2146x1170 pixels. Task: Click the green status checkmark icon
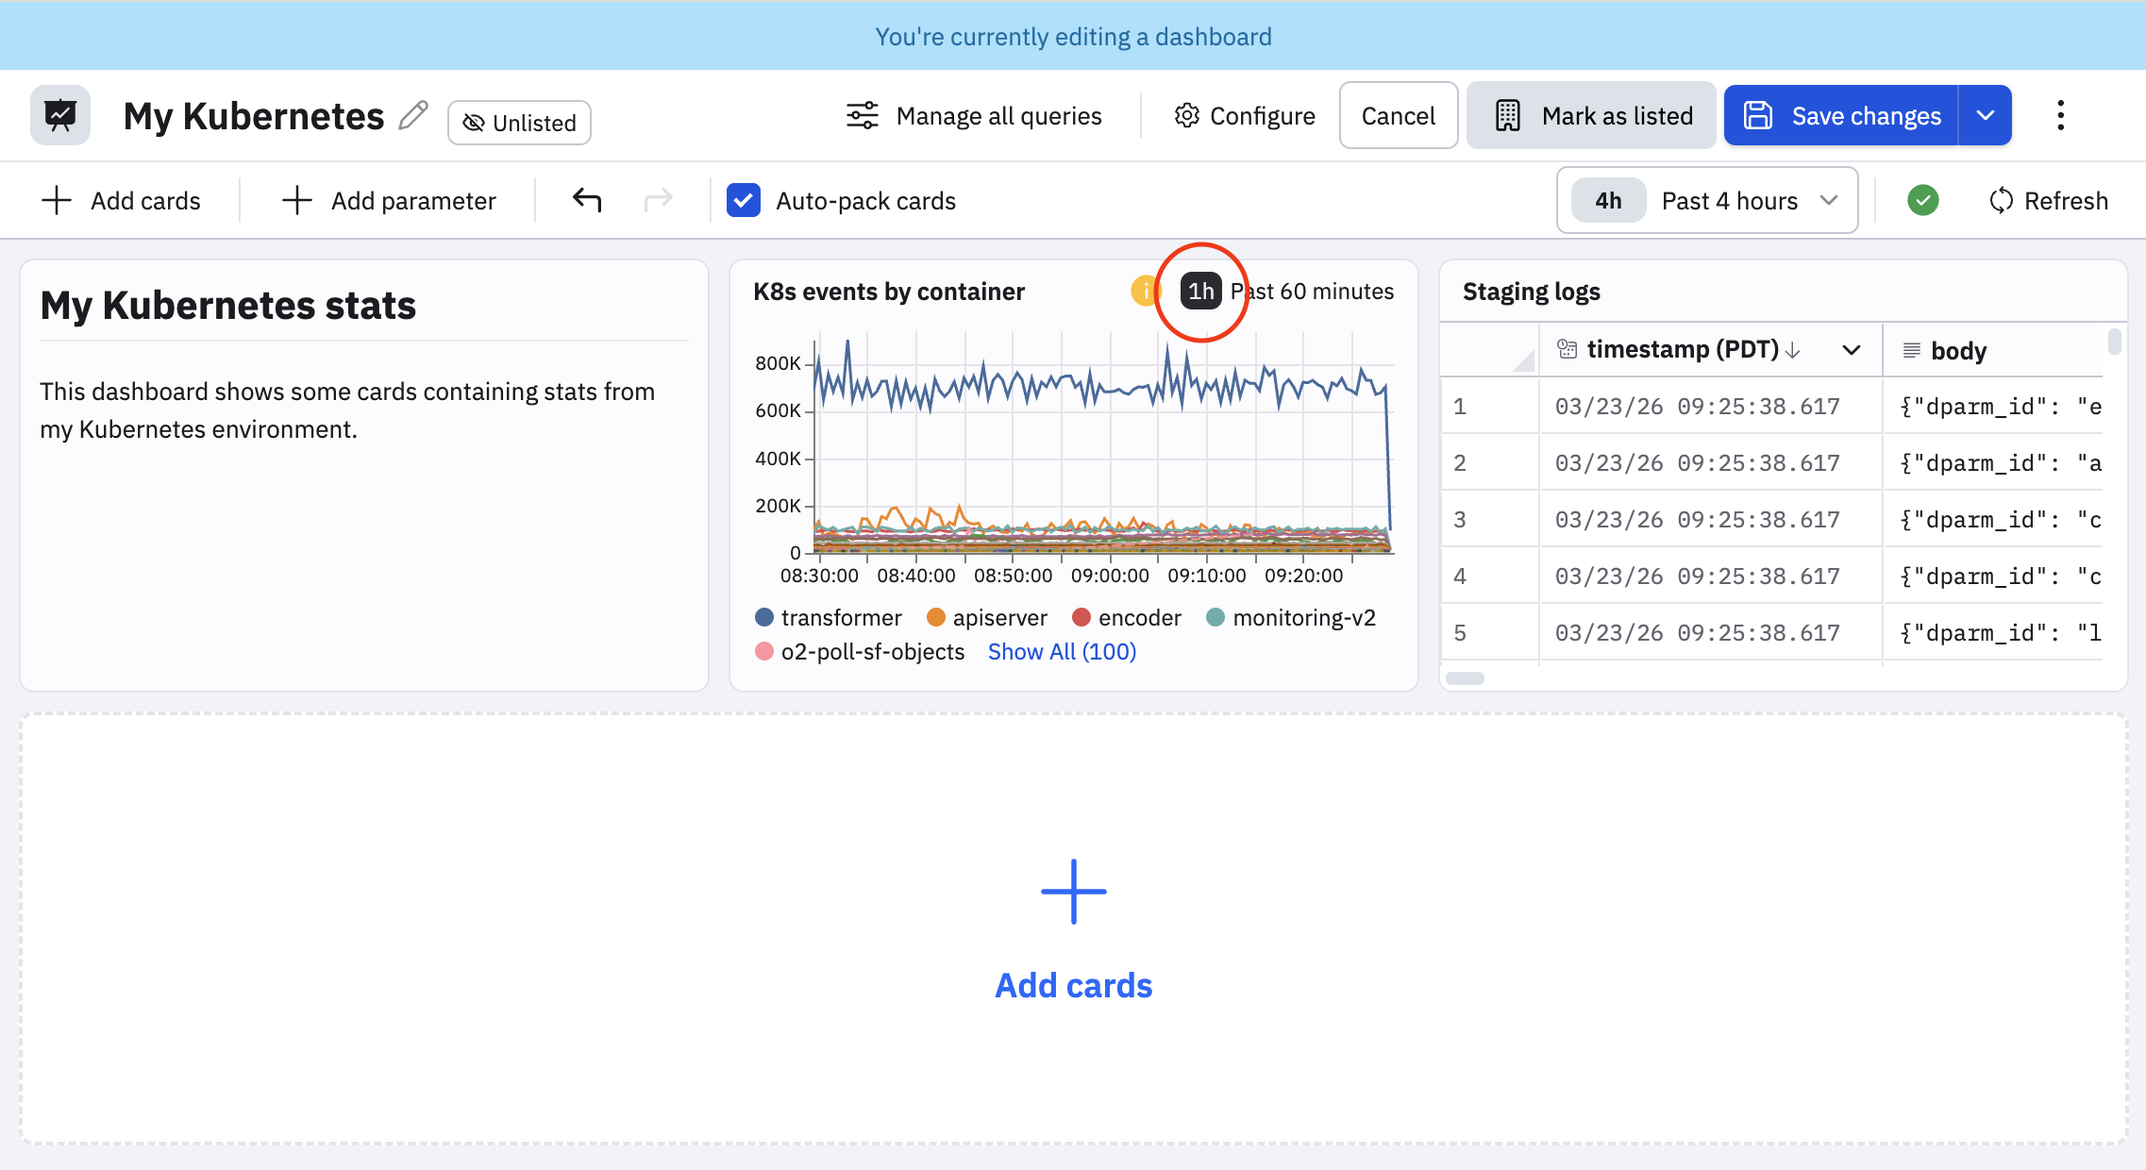(1922, 200)
